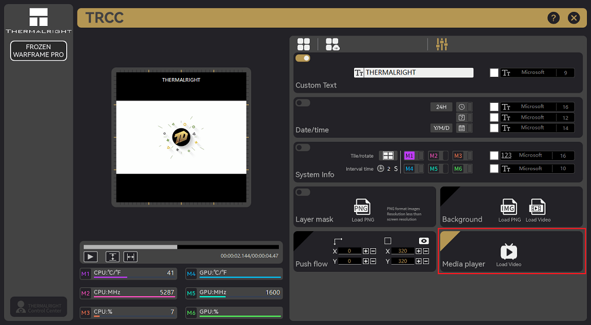The image size is (591, 325).
Task: Open the Custom Text Microsoft 9 font selector
Action: tap(537, 73)
